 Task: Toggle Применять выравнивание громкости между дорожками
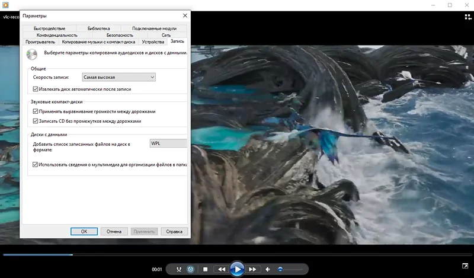(36, 111)
